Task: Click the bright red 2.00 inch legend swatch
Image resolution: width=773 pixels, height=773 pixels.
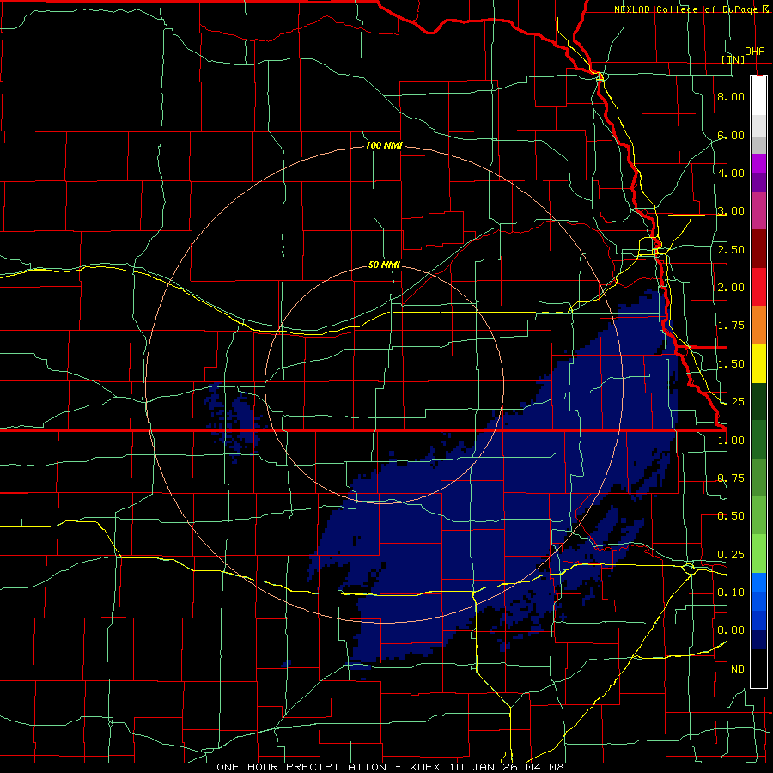Action: click(758, 287)
